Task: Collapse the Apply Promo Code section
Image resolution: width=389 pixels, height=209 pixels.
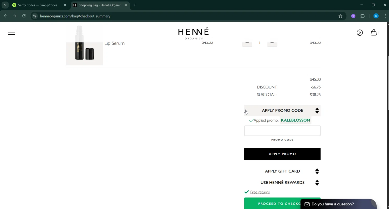Action: (282, 110)
